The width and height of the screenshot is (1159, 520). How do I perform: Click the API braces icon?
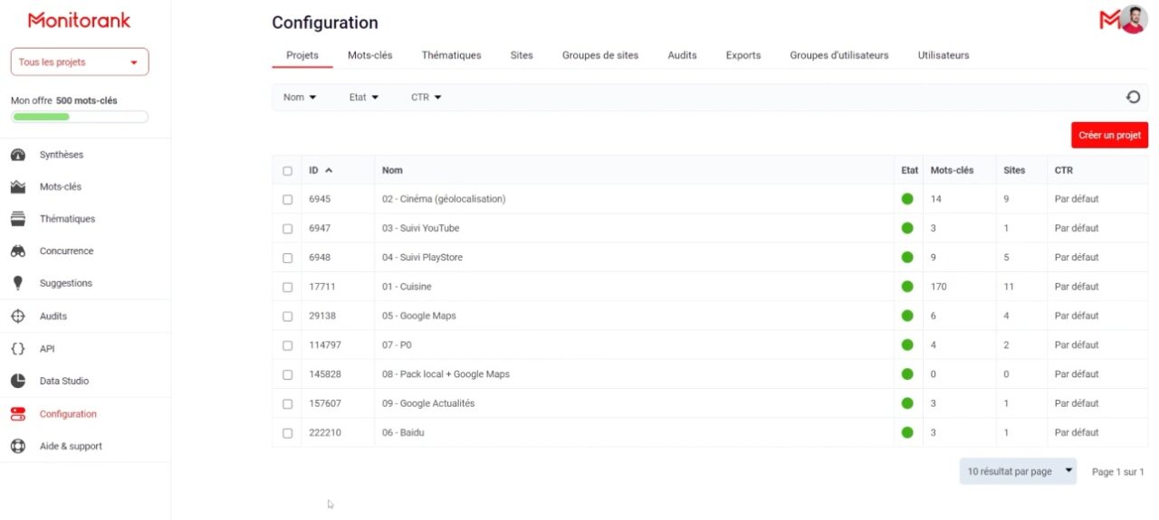pos(18,349)
